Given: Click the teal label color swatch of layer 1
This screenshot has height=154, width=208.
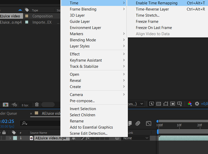Looking at the screenshot, I should click(x=15, y=138).
